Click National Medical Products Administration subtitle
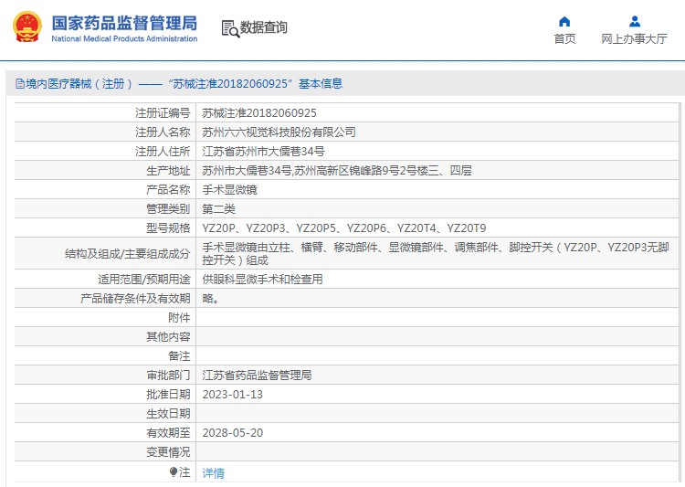Viewport: 685px width, 487px height. coord(124,38)
